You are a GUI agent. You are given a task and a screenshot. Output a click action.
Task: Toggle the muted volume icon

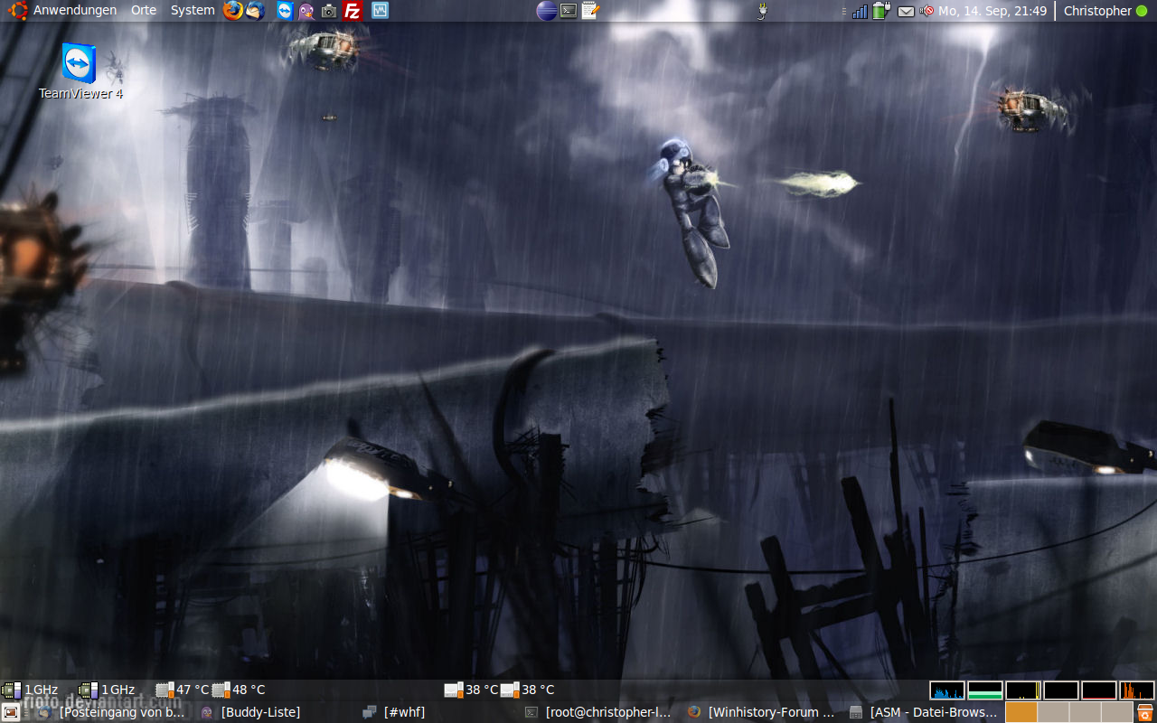tap(927, 11)
